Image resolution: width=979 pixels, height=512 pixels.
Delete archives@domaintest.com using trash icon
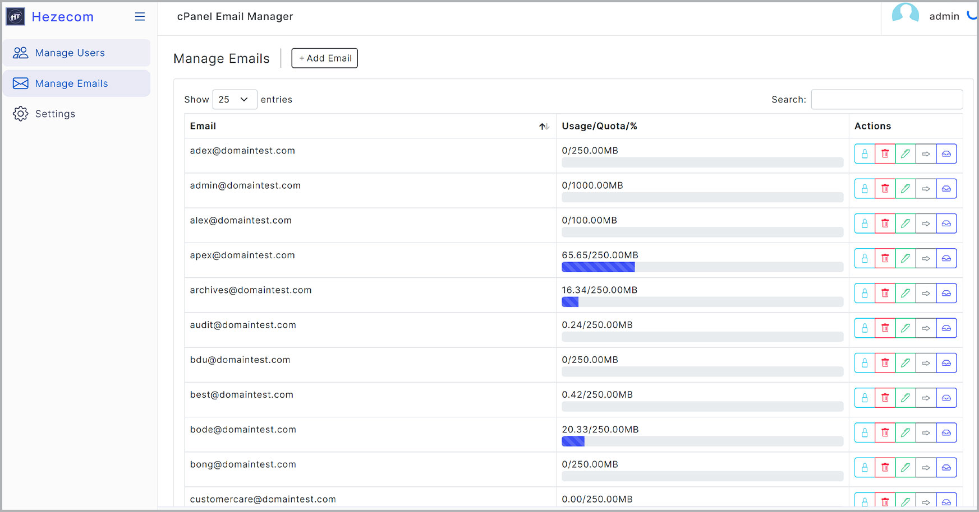[885, 294]
